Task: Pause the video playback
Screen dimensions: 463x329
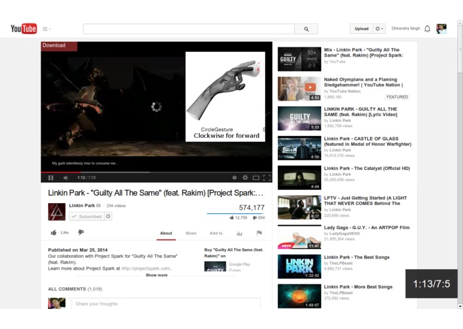Action: [51, 178]
